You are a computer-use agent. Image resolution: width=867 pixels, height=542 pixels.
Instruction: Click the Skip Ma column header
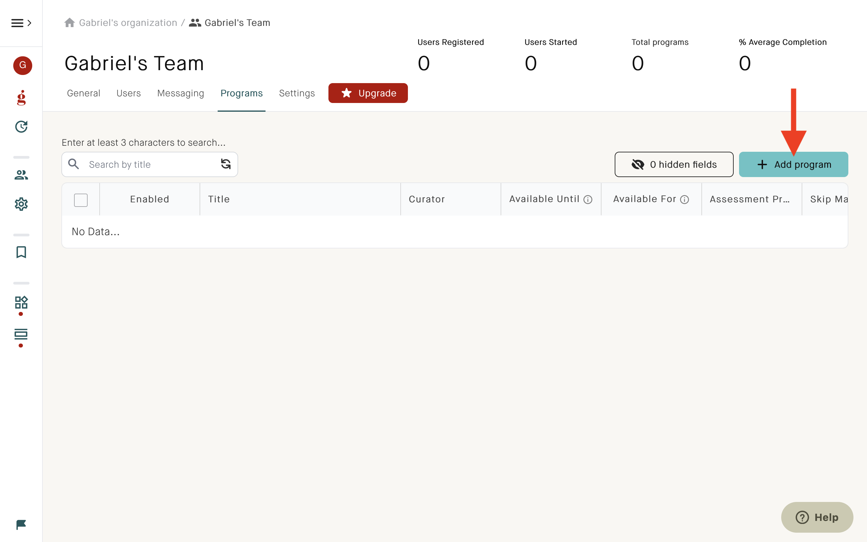825,199
